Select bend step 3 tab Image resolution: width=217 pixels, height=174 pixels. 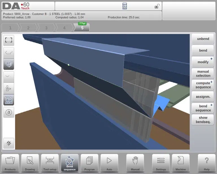point(46,28)
